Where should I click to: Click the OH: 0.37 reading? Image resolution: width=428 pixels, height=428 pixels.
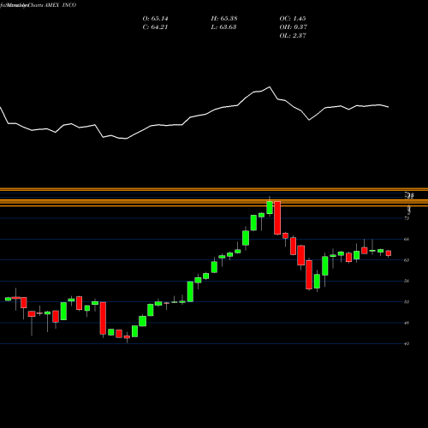point(293,27)
